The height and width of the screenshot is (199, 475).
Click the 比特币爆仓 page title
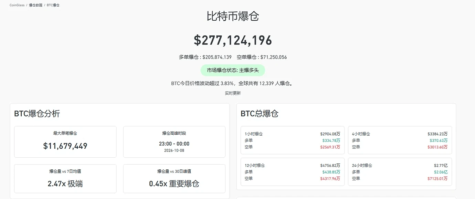pyautogui.click(x=233, y=16)
